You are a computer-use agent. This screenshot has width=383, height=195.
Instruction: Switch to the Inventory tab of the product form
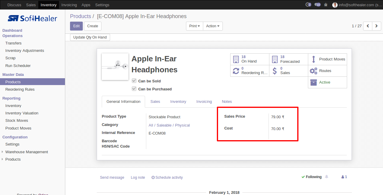click(178, 102)
